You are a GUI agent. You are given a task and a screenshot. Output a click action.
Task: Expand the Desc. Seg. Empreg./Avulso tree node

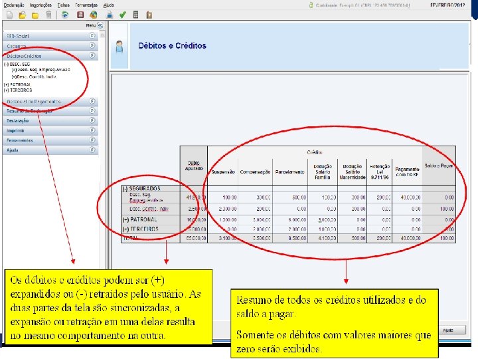coord(14,70)
